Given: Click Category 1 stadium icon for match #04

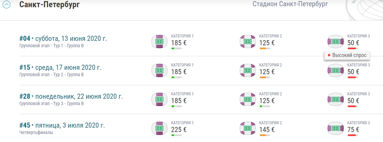Looking at the screenshot, I should click(159, 41).
